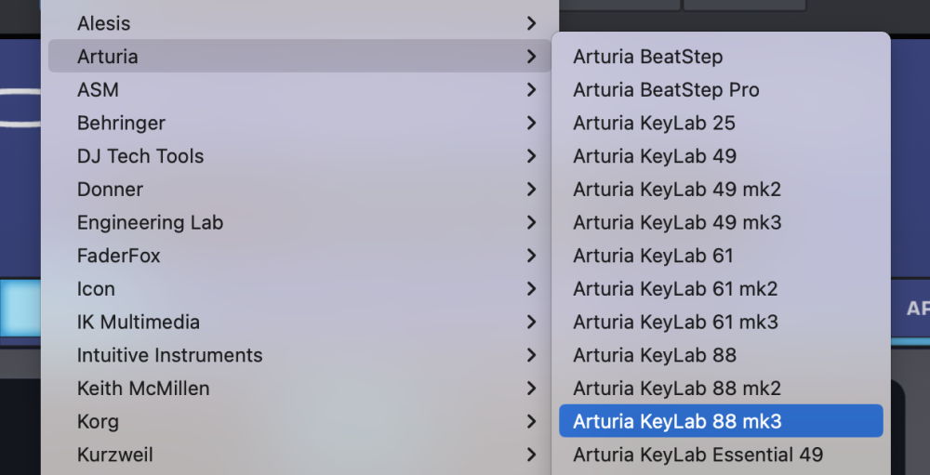Expand the FaderFox submenu arrow

tap(531, 256)
